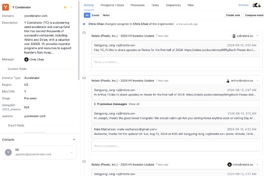The image size is (264, 176).
Task: Open the Prospects / Deals tab
Action: coord(112,5)
